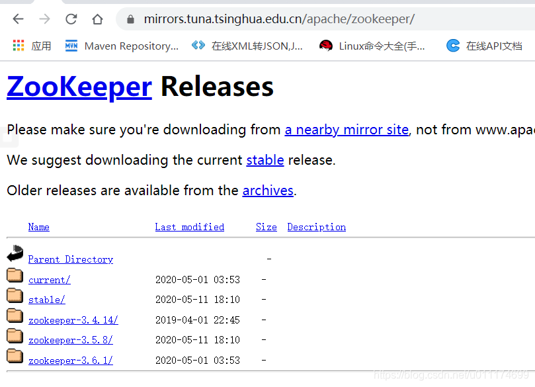This screenshot has height=387, width=535.
Task: Open the Linux命令大全 bookmark
Action: pos(372,46)
